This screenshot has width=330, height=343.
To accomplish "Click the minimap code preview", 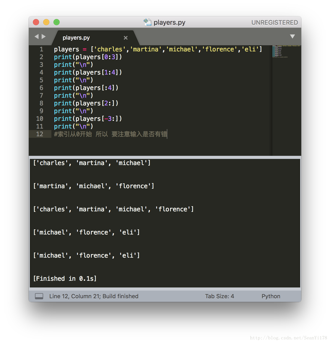I will click(286, 51).
